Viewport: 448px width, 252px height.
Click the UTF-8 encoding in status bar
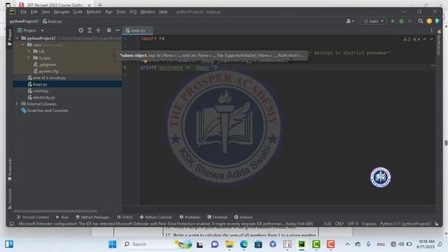(353, 224)
